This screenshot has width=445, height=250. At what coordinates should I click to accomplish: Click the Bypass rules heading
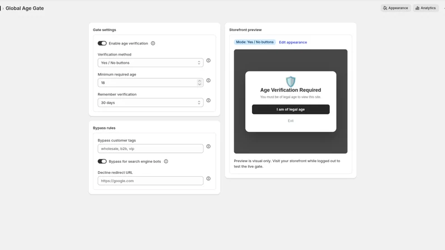pos(104,128)
